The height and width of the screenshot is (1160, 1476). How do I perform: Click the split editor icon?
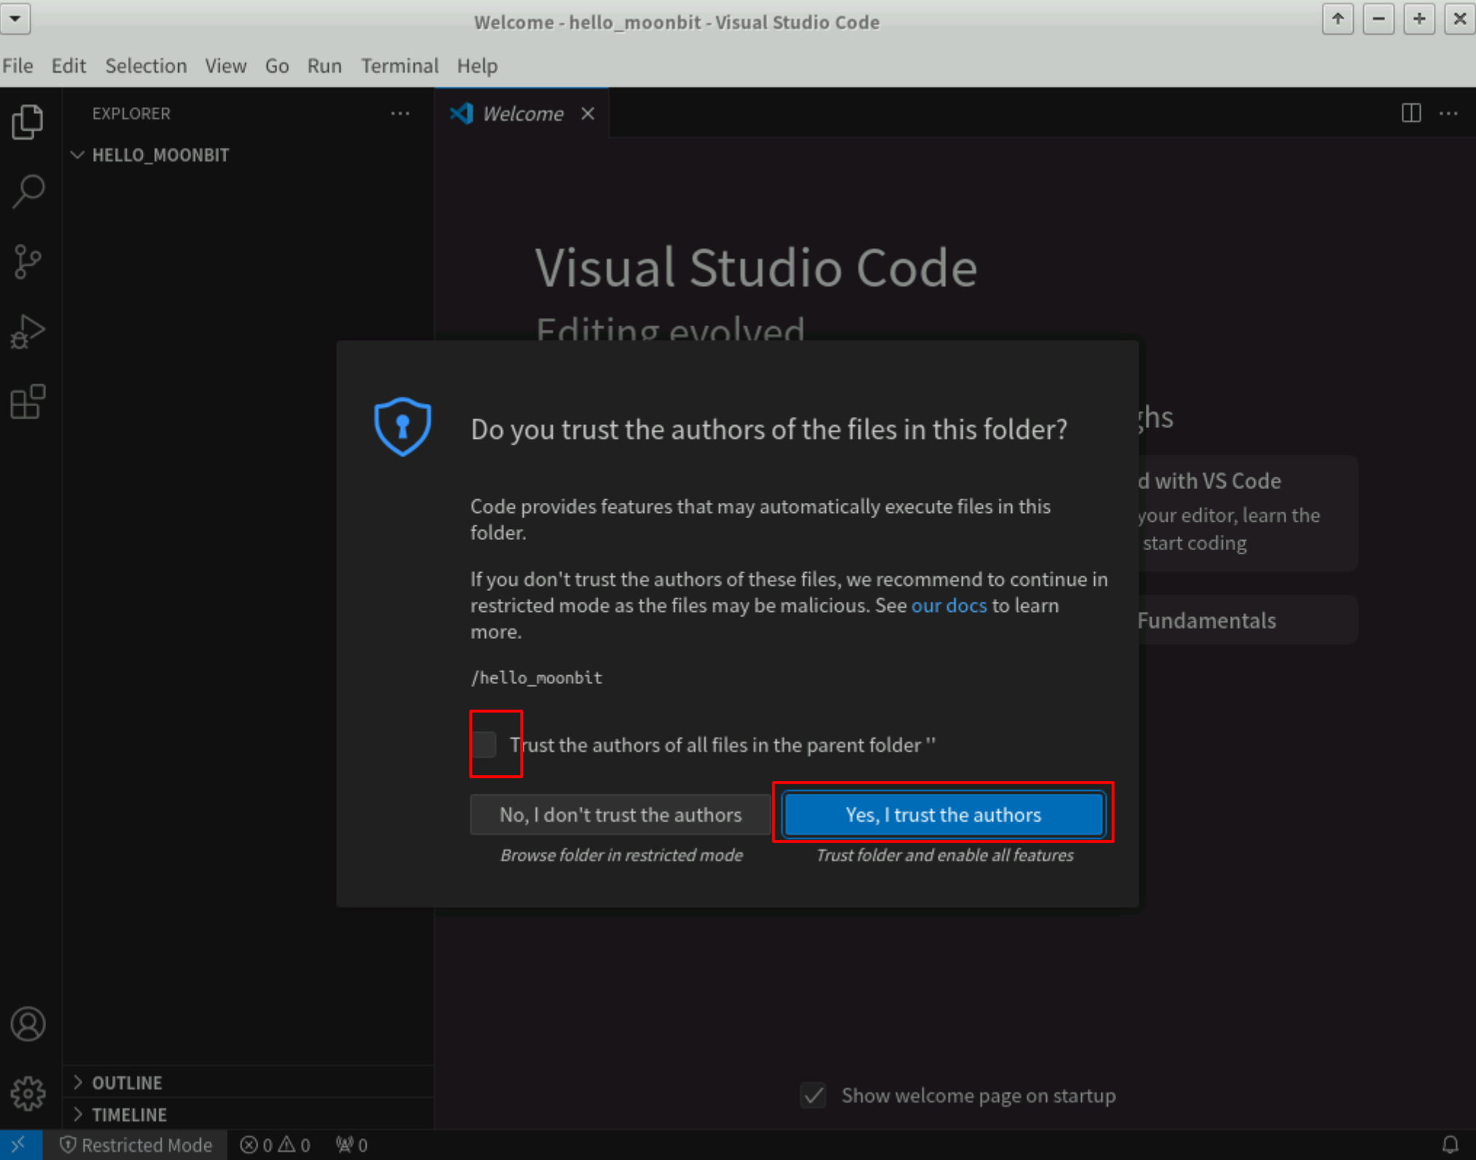click(1411, 113)
